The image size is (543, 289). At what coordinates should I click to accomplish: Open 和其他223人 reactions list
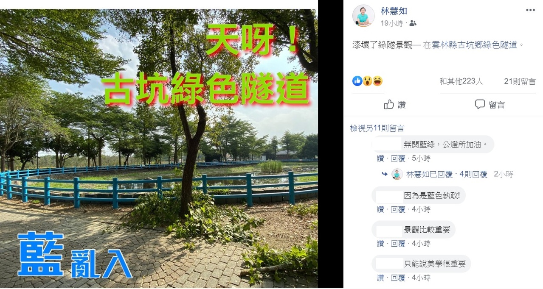click(461, 81)
